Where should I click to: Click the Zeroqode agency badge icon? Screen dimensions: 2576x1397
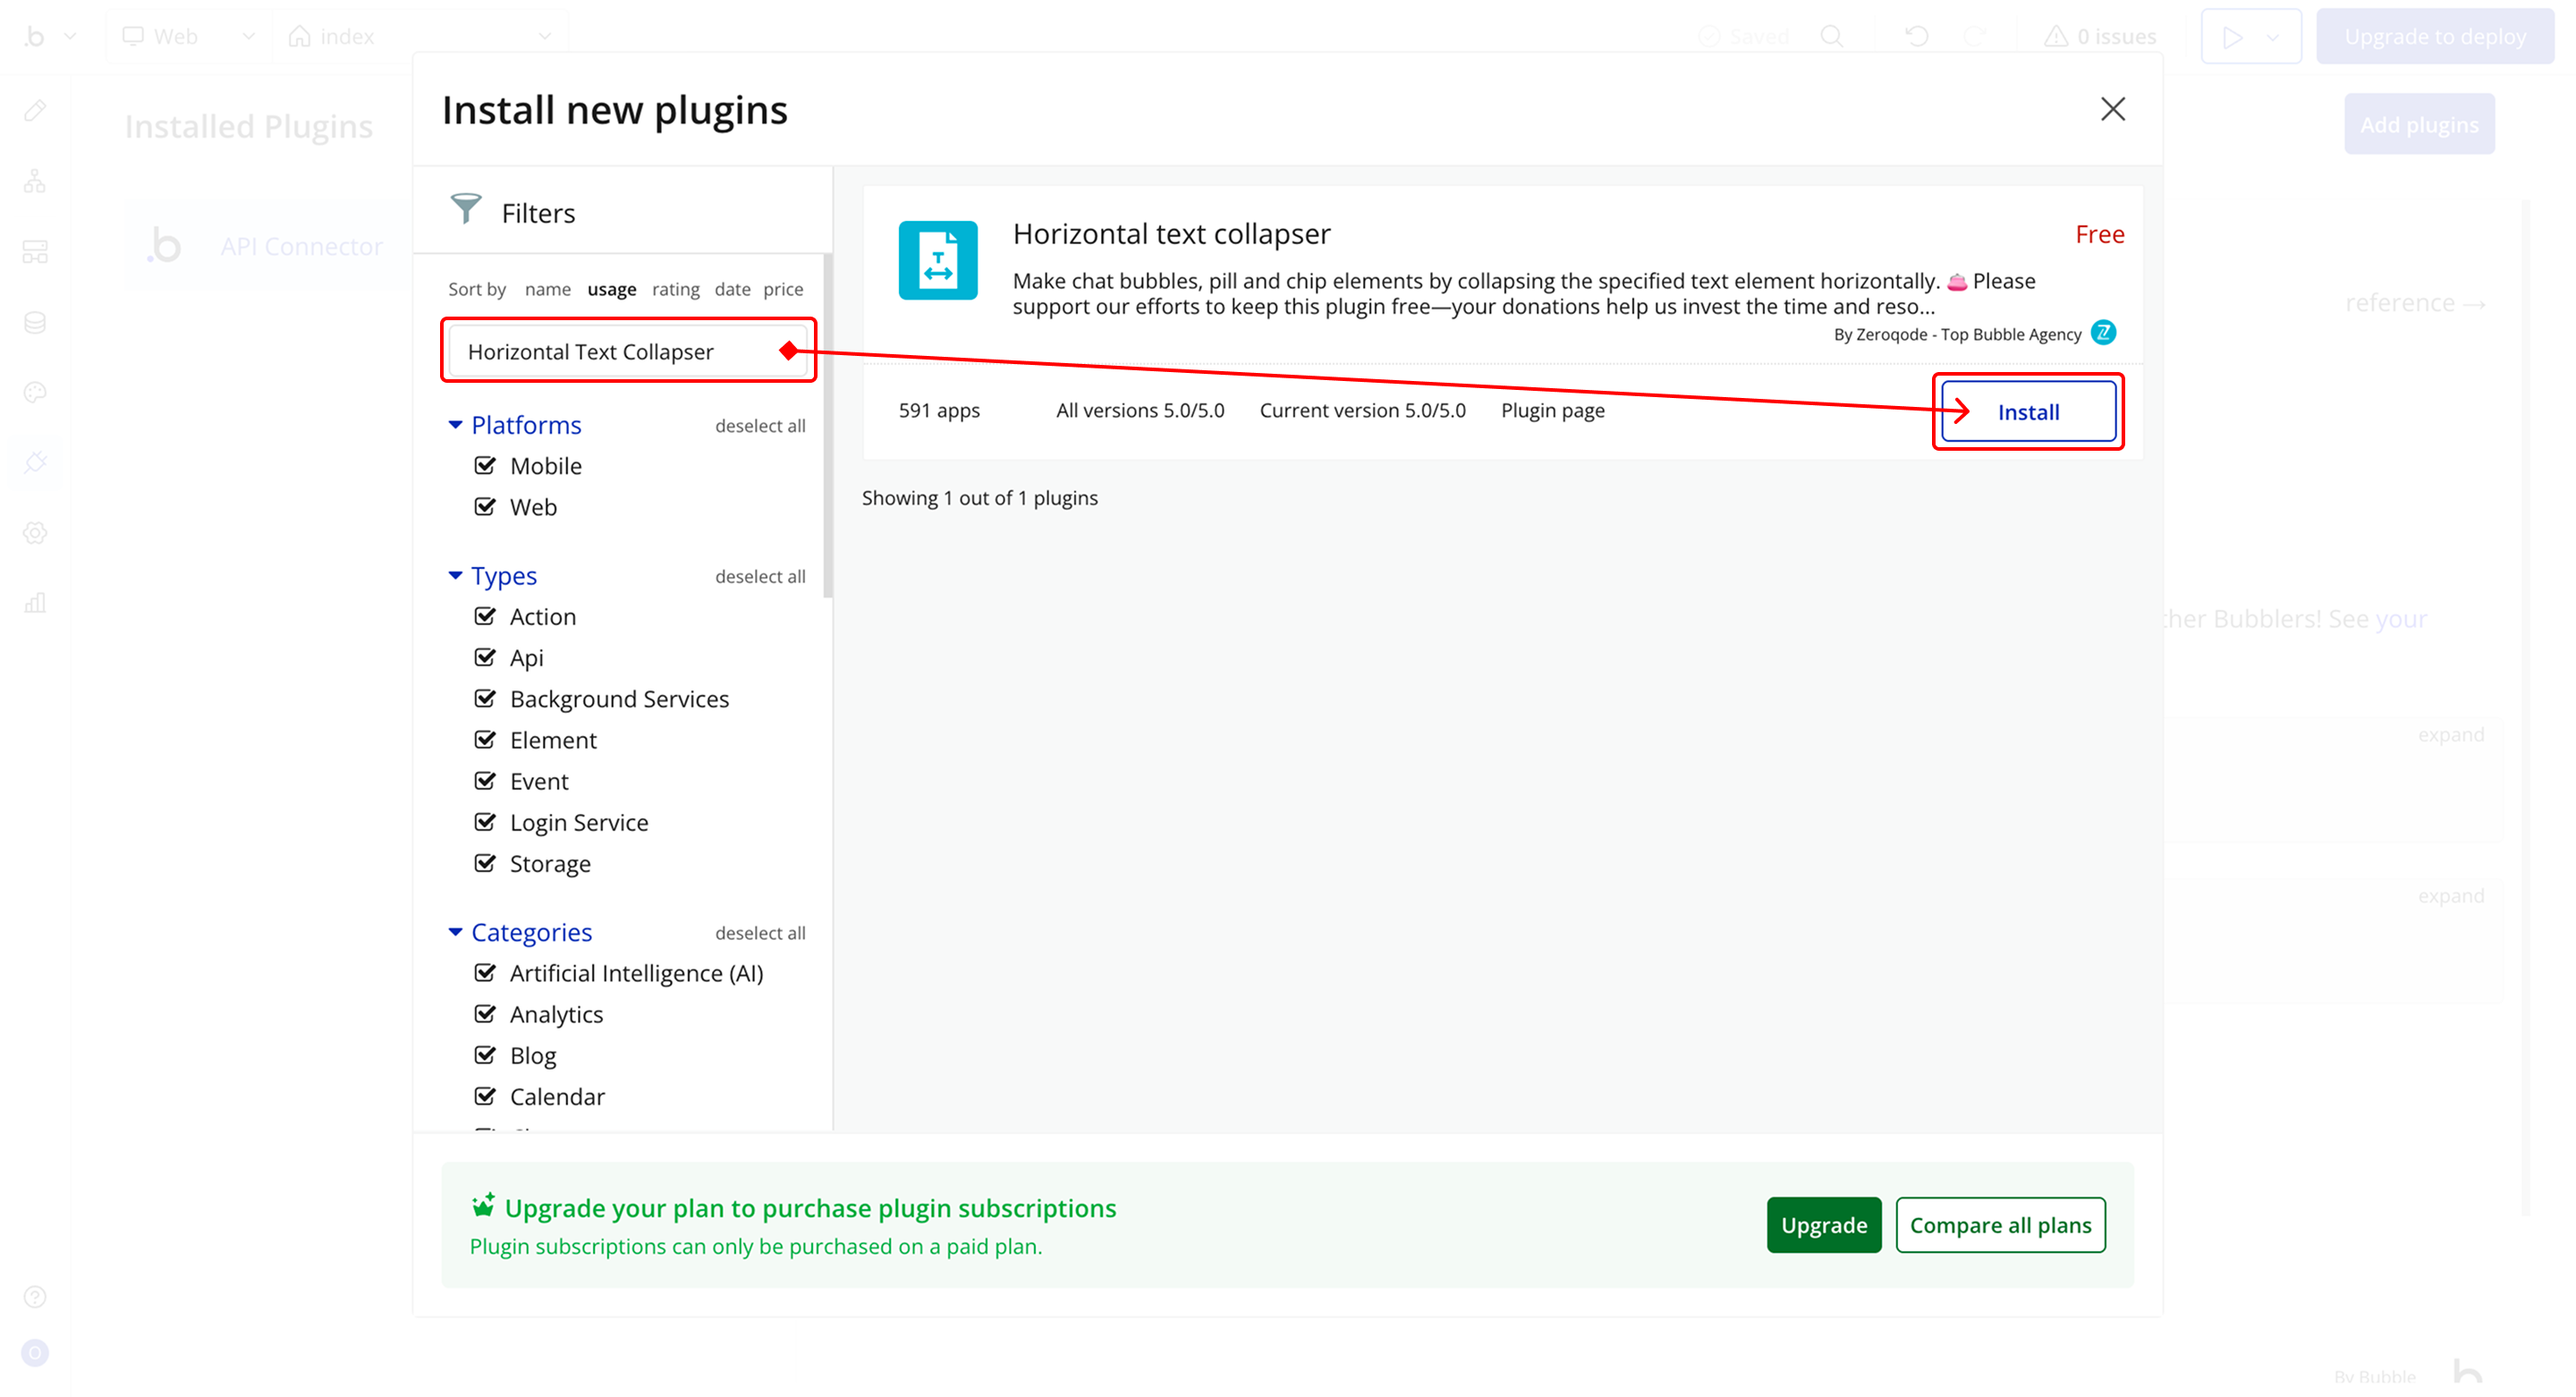point(2103,333)
